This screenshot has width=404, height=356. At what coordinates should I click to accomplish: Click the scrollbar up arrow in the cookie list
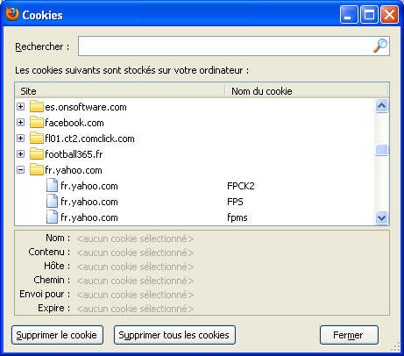(x=381, y=106)
